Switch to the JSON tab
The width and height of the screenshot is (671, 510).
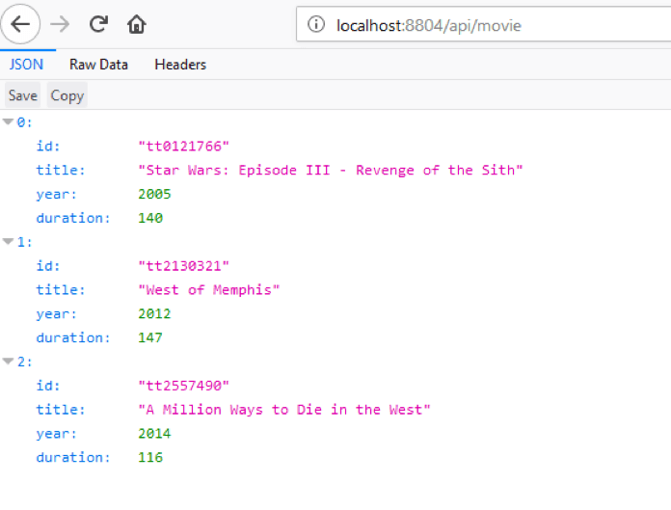(x=26, y=65)
